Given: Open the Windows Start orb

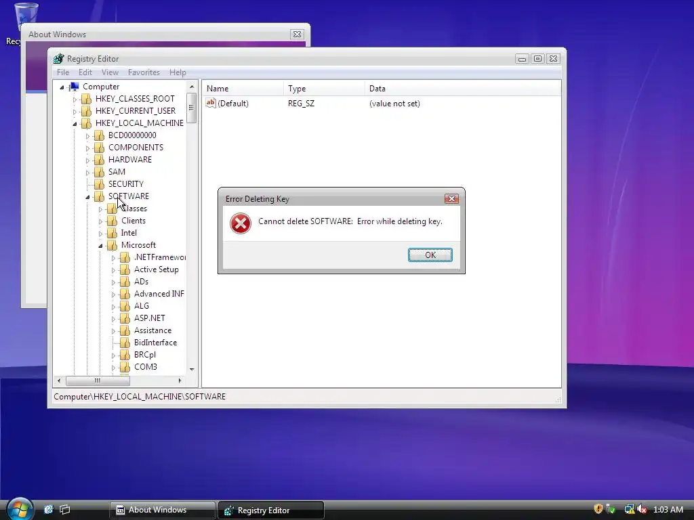Looking at the screenshot, I should (x=20, y=508).
